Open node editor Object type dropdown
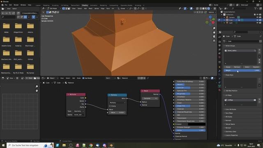 coord(53,78)
